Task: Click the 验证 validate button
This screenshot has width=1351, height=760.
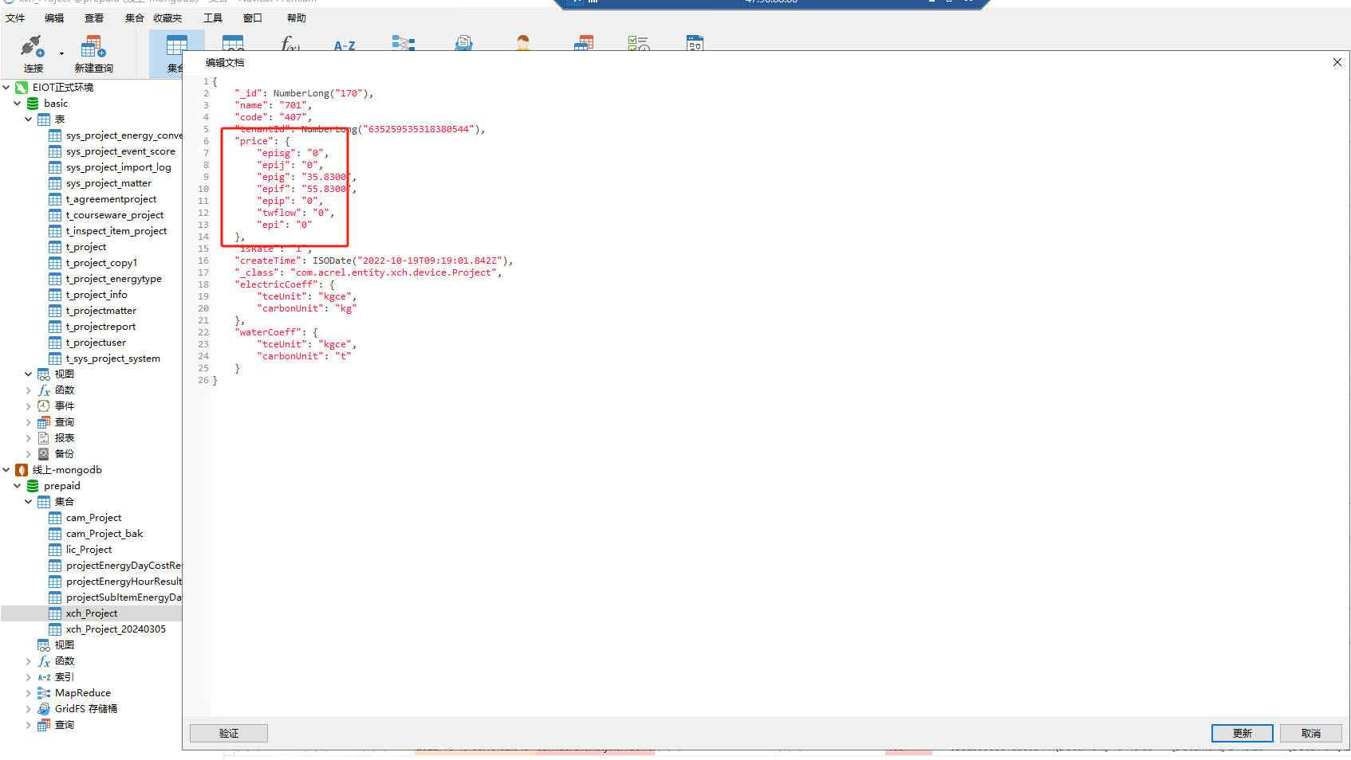Action: [x=229, y=733]
